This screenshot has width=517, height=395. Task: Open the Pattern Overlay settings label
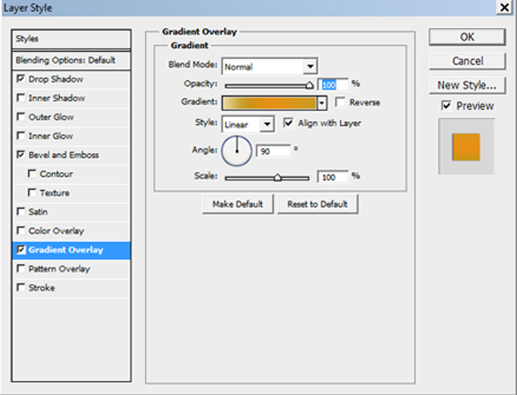click(59, 269)
